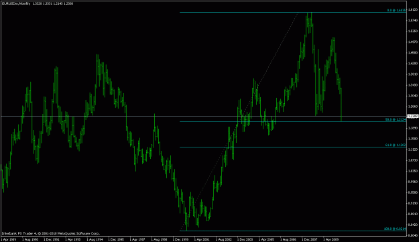
Task: Select the 100.0 Fibonacci level label at bottom
Action: point(395,229)
